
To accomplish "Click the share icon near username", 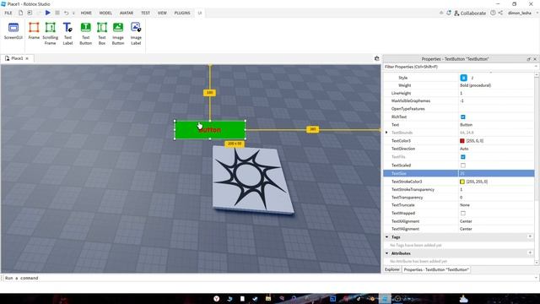I will pos(500,13).
